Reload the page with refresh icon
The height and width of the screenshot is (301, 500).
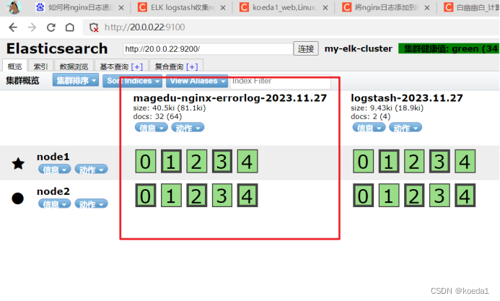pos(51,27)
